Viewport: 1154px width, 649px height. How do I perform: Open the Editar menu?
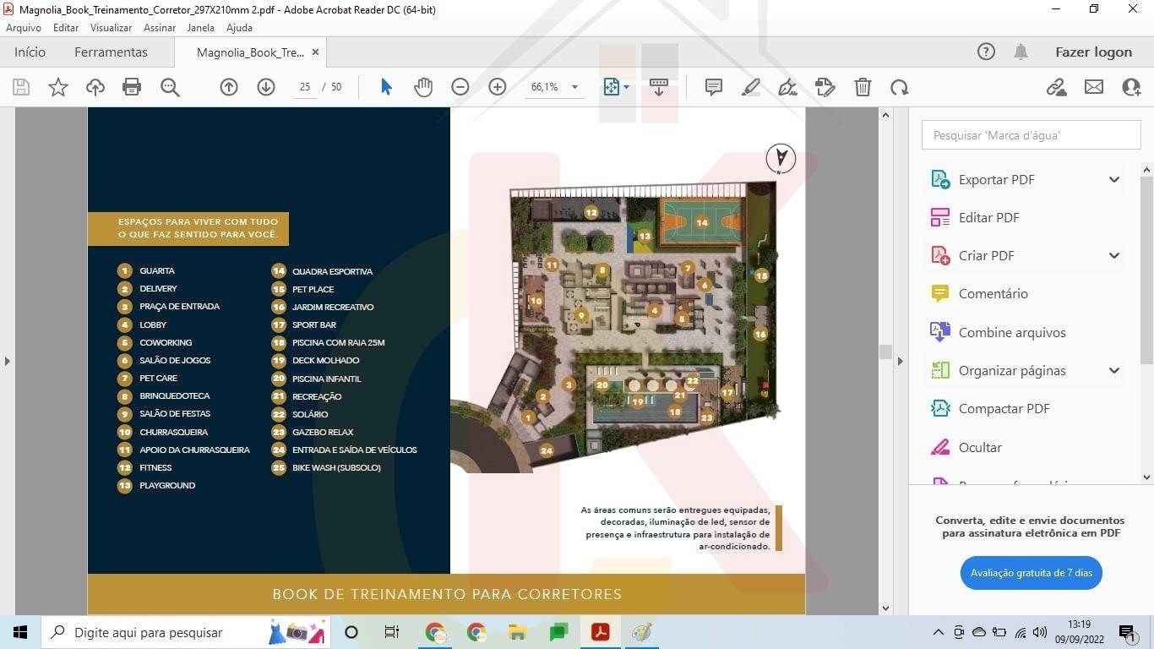pos(66,28)
